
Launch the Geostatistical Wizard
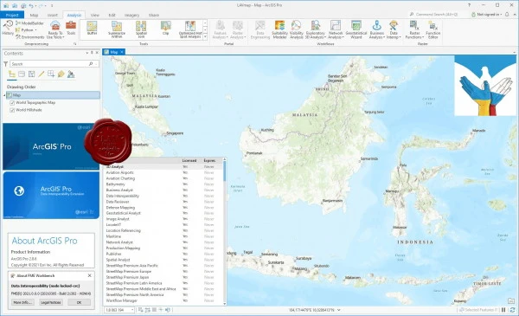pos(356,29)
